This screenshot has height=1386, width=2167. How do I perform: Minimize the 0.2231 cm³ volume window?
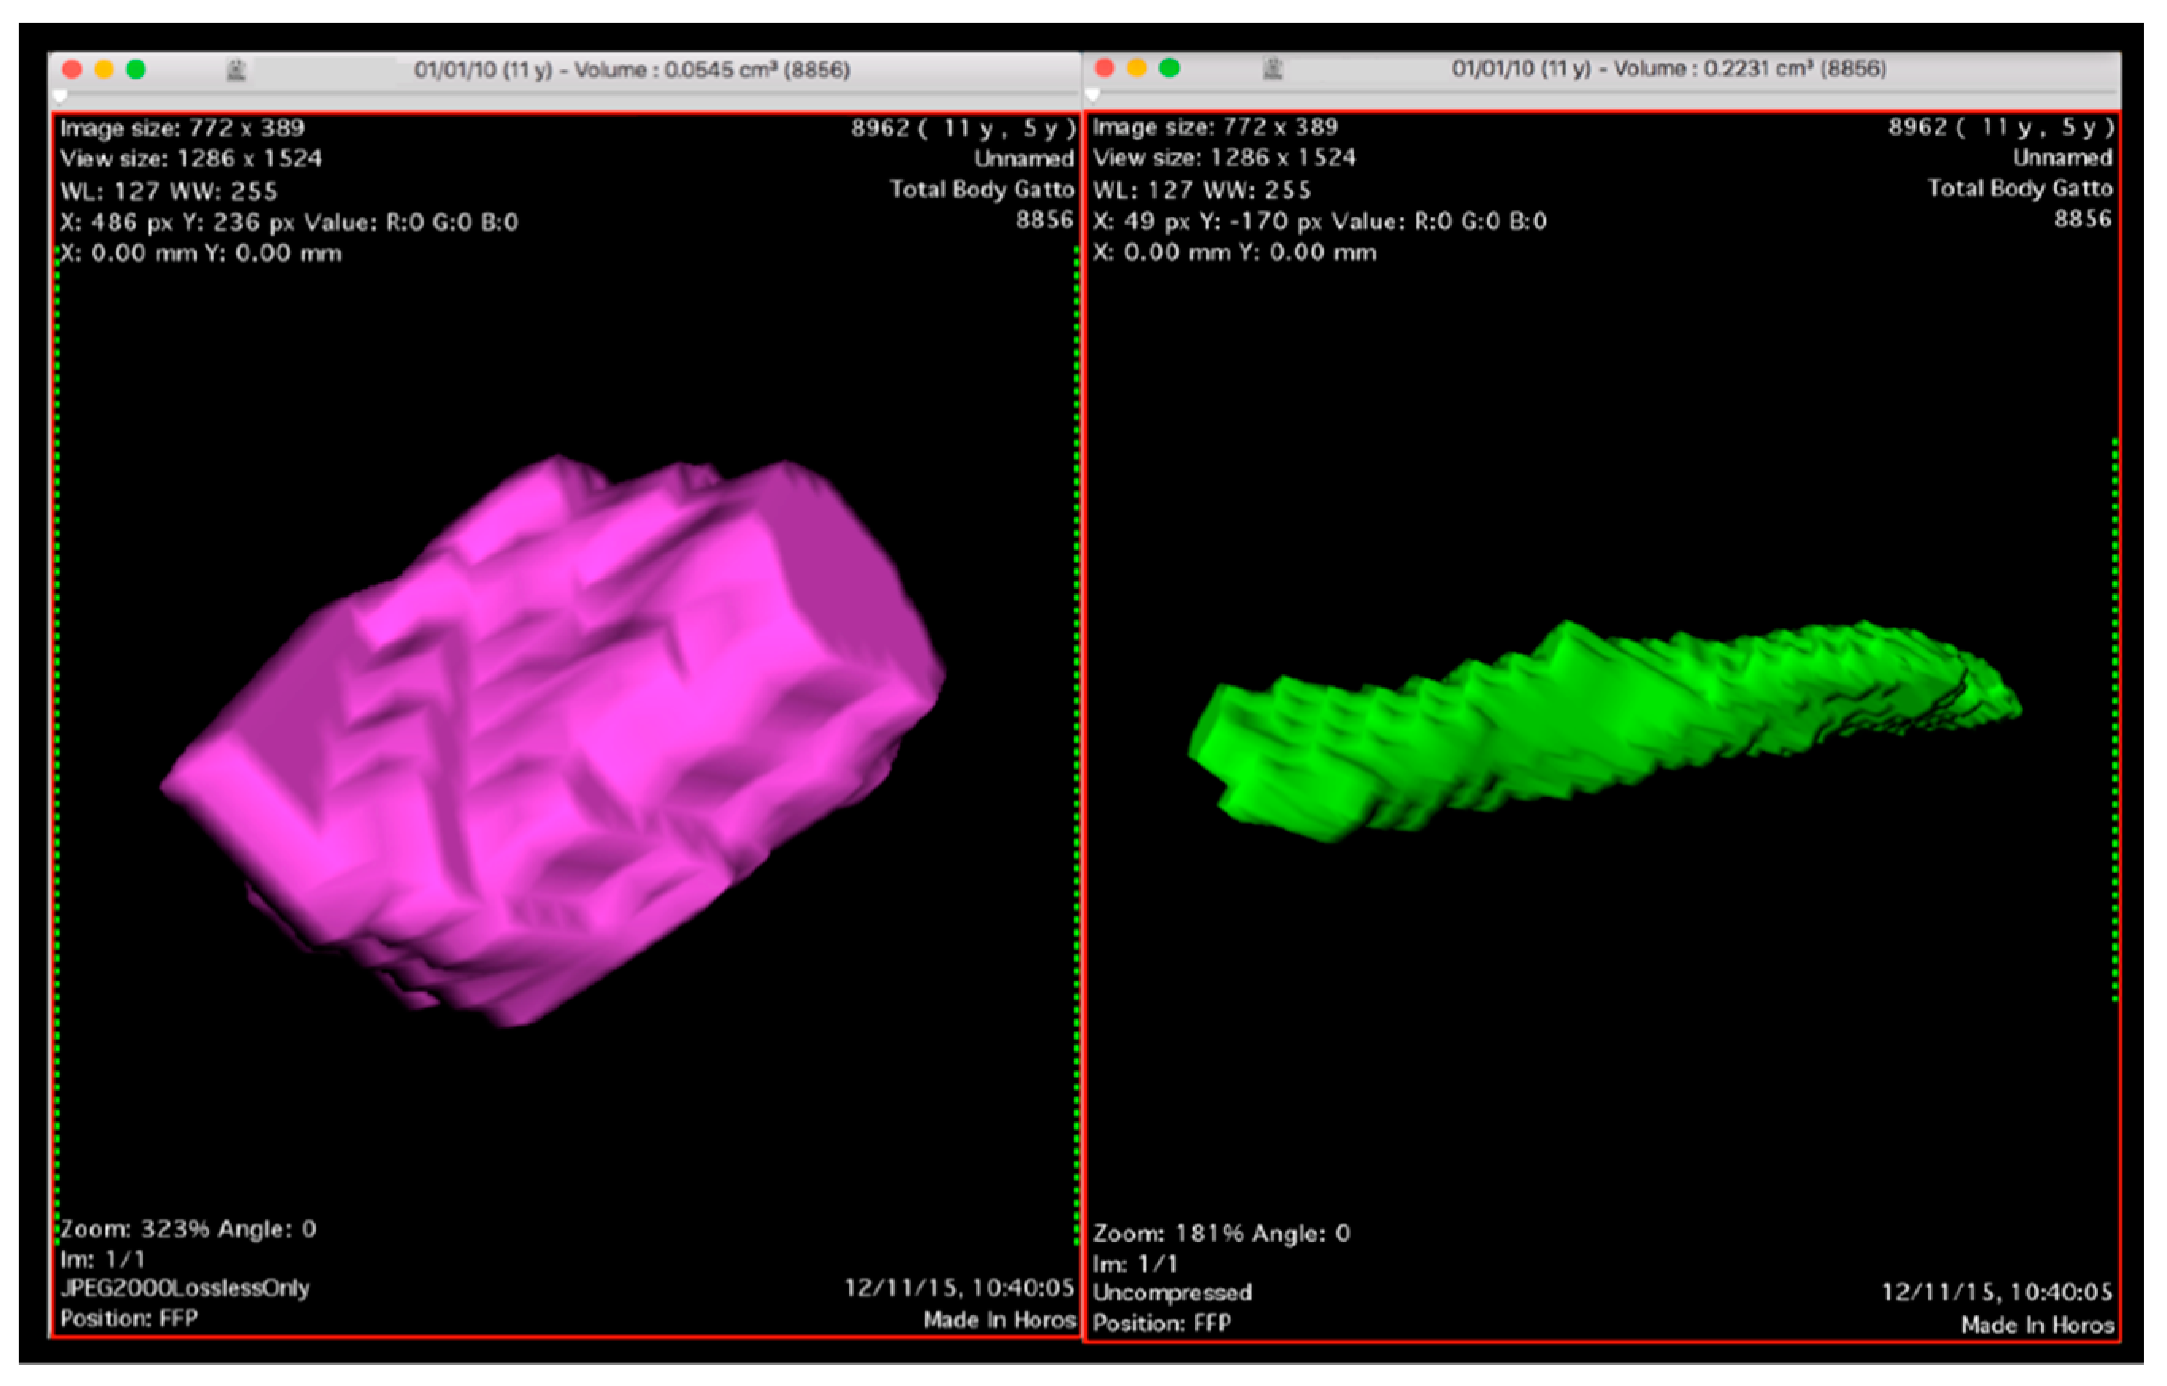(1138, 67)
